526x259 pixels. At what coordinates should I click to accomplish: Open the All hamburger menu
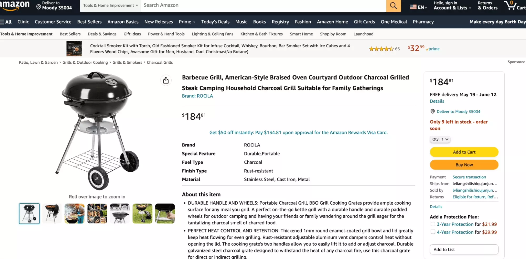(x=6, y=22)
